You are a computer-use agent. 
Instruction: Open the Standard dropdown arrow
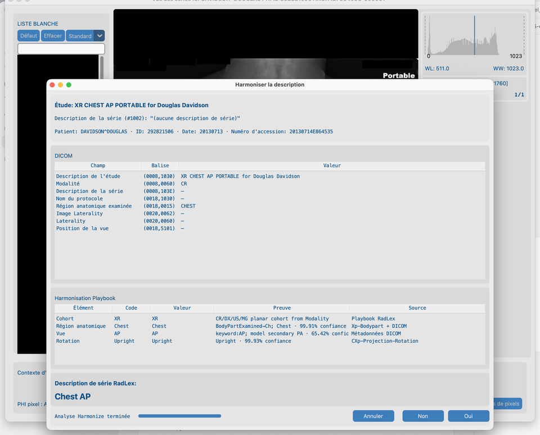pyautogui.click(x=100, y=36)
